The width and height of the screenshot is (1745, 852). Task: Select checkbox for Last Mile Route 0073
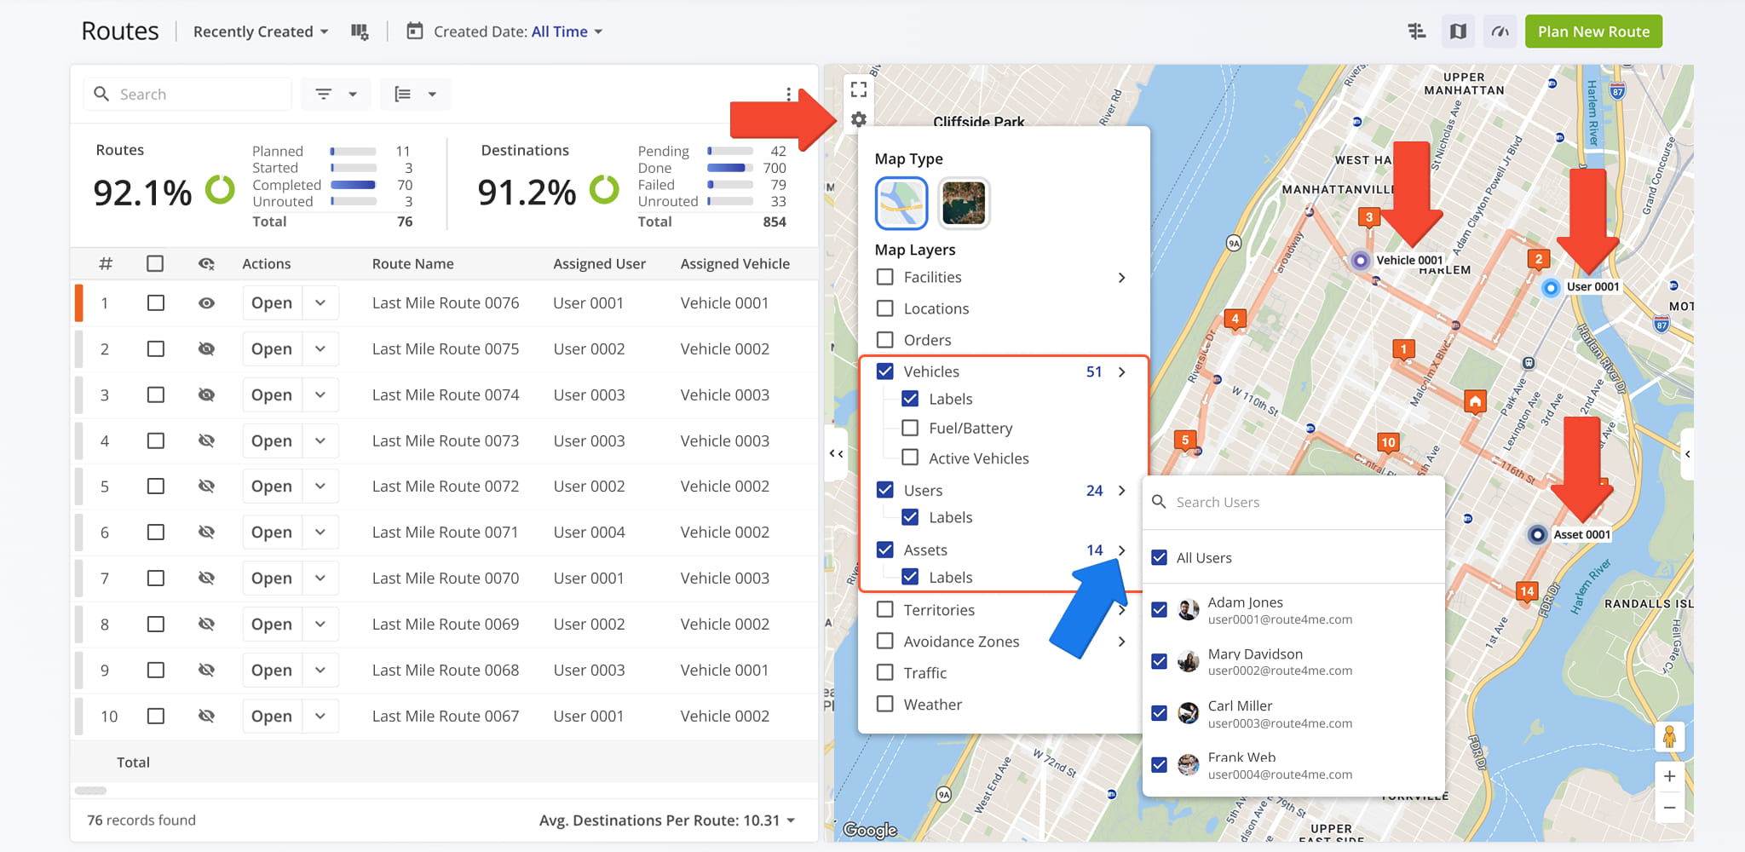[x=155, y=441]
